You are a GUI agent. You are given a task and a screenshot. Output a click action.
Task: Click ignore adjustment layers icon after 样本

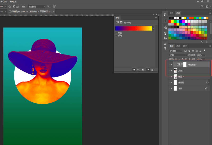pyautogui.click(x=48, y=6)
